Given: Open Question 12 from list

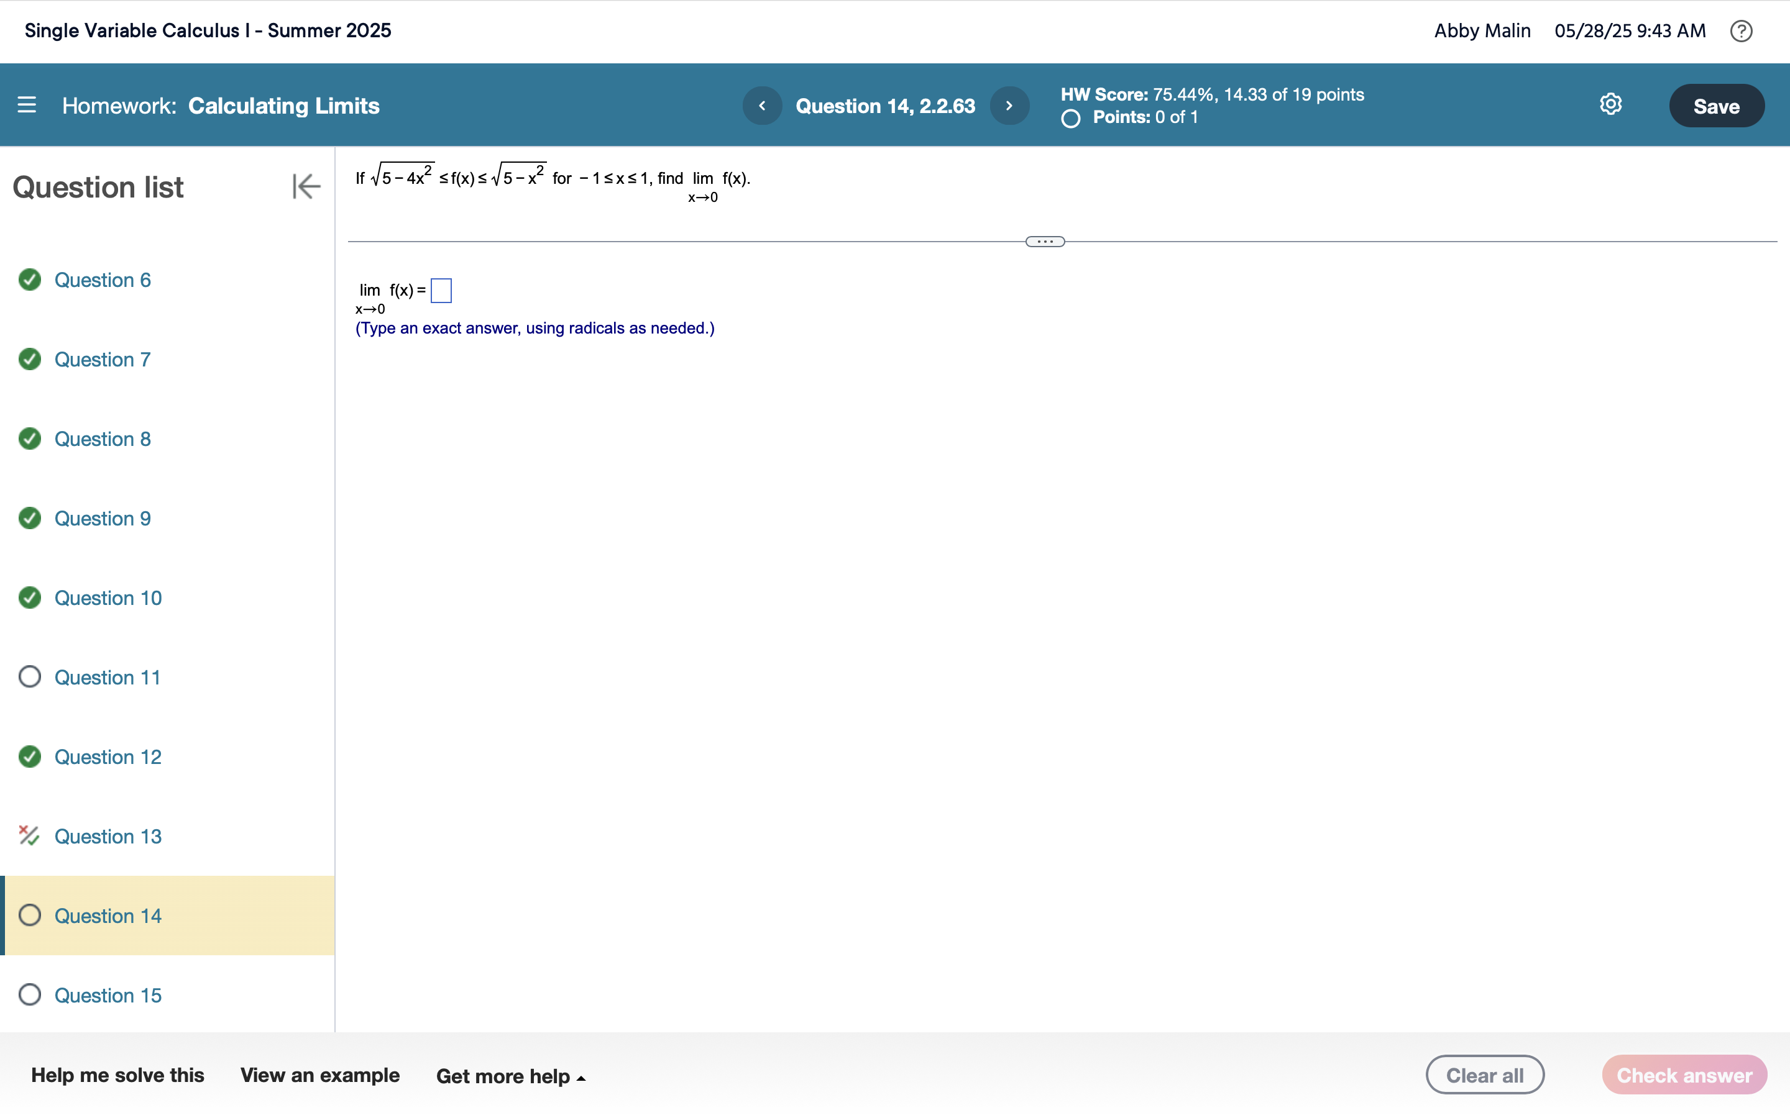Looking at the screenshot, I should 108,757.
